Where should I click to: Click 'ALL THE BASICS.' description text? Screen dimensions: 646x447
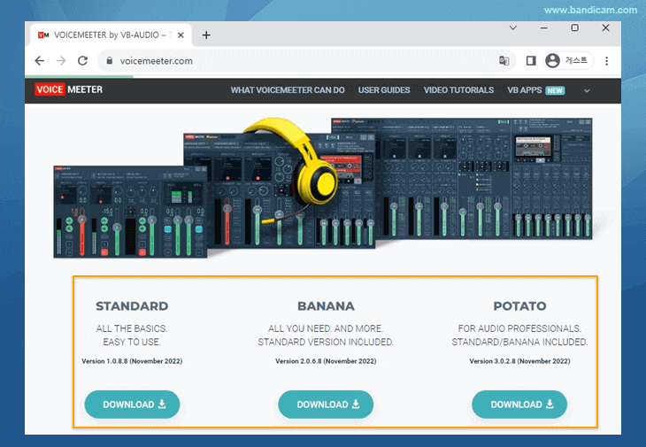click(132, 328)
